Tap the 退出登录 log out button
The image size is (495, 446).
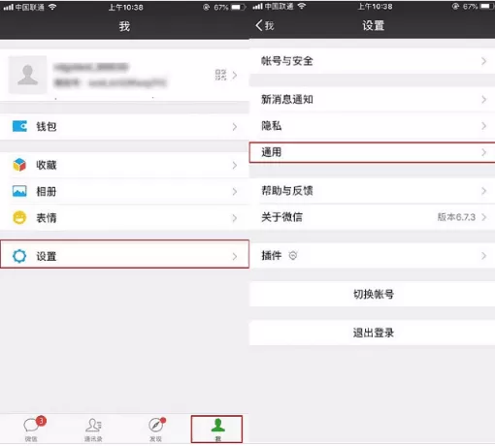tap(372, 333)
